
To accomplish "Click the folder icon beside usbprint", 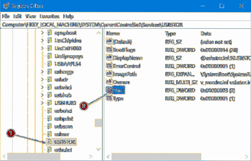I will pos(50,119).
